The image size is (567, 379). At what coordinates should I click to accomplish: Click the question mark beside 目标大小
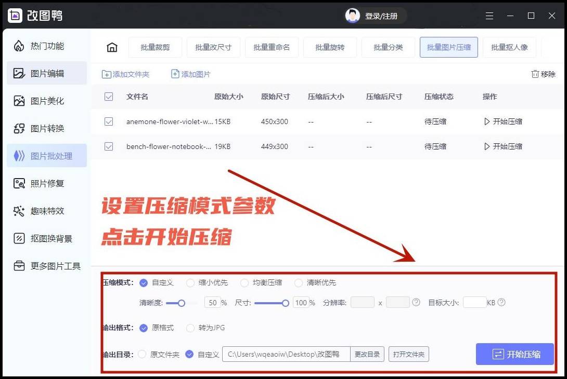[500, 302]
